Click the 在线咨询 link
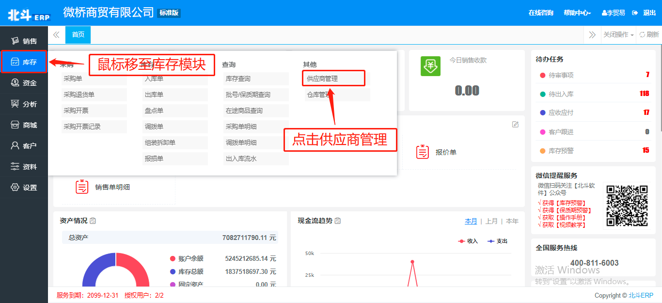662x303 pixels. coord(541,13)
